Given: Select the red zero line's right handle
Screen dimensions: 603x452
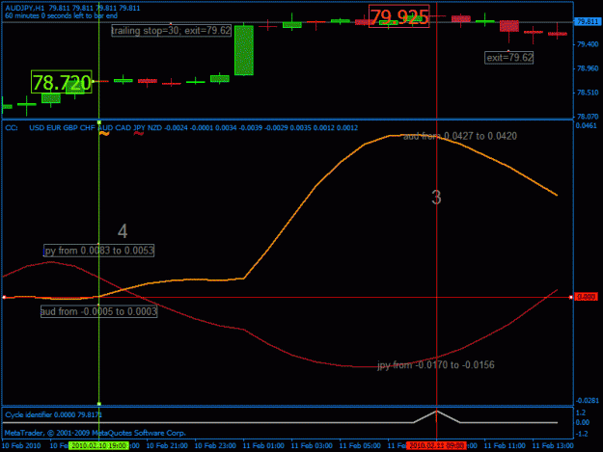Looking at the screenshot, I should pyautogui.click(x=571, y=297).
